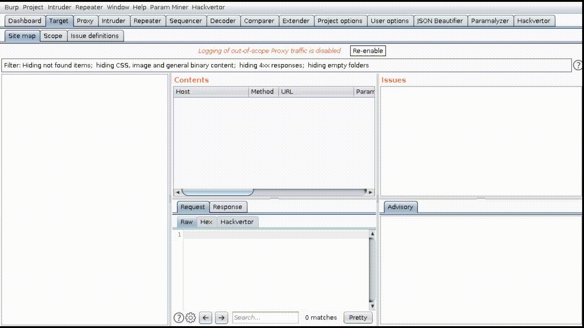The height and width of the screenshot is (328, 584).
Task: Switch to Hackvertor request view tab
Action: coord(237,222)
